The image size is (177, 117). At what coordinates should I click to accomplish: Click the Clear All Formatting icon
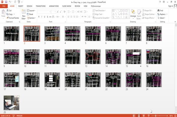(x=65, y=12)
